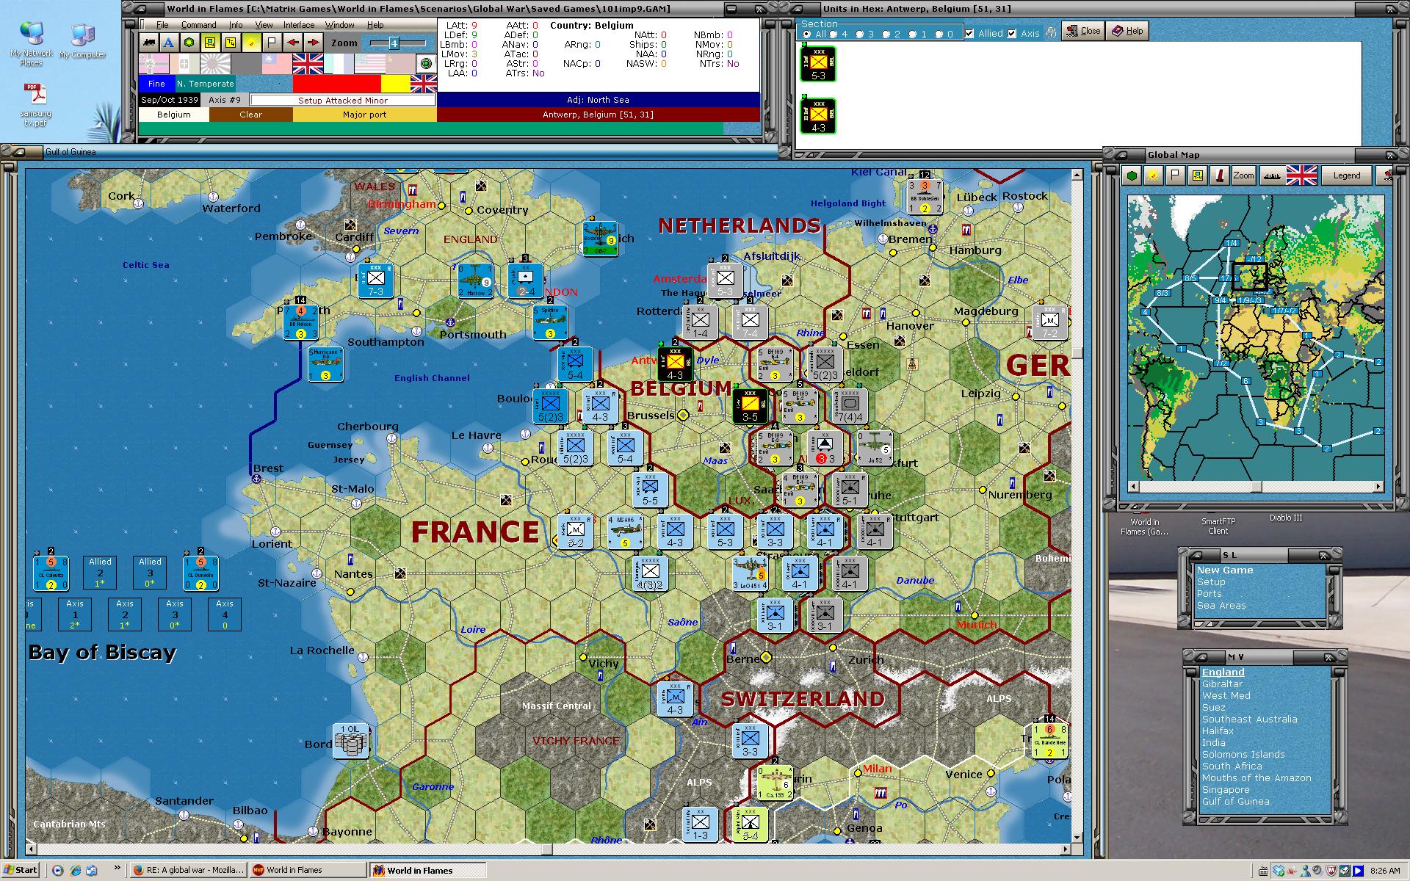This screenshot has width=1410, height=881.
Task: Click the Legend button in Global Map
Action: click(1347, 175)
